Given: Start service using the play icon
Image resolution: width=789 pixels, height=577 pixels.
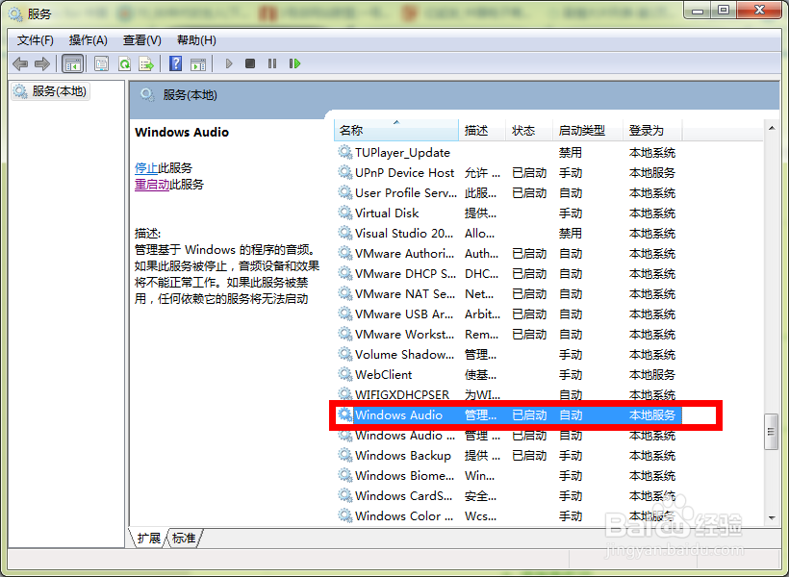Looking at the screenshot, I should (x=229, y=63).
